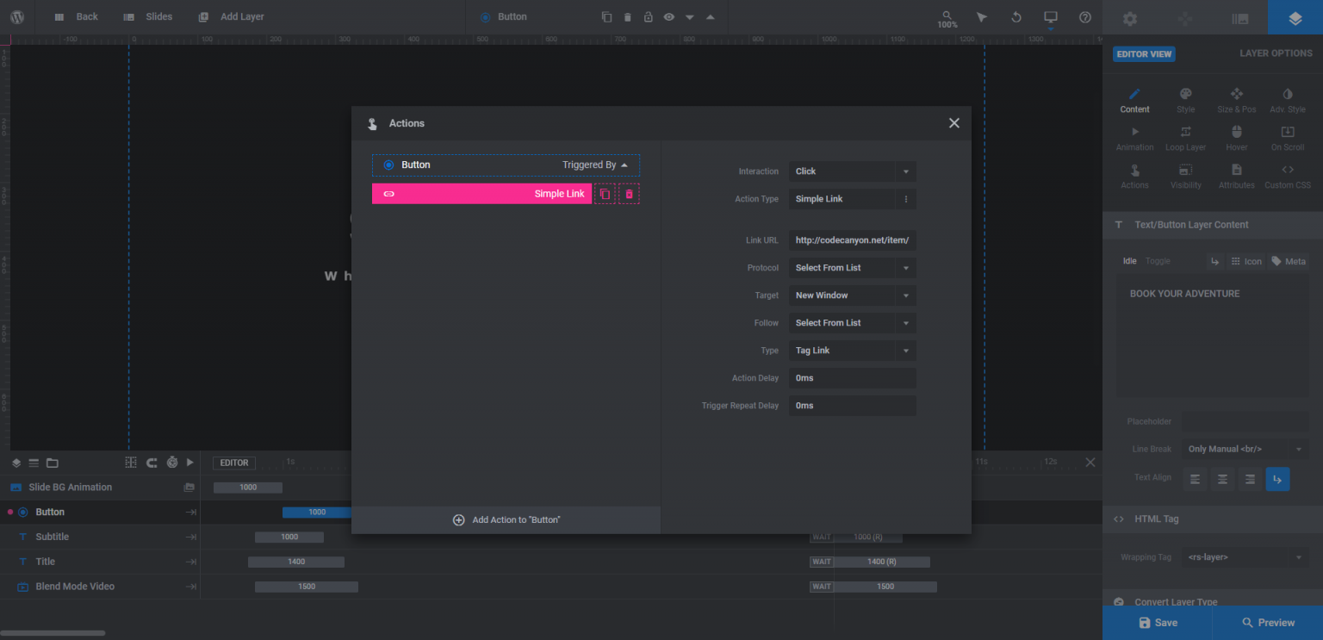Play the timeline animation preview
The height and width of the screenshot is (640, 1323).
click(189, 463)
